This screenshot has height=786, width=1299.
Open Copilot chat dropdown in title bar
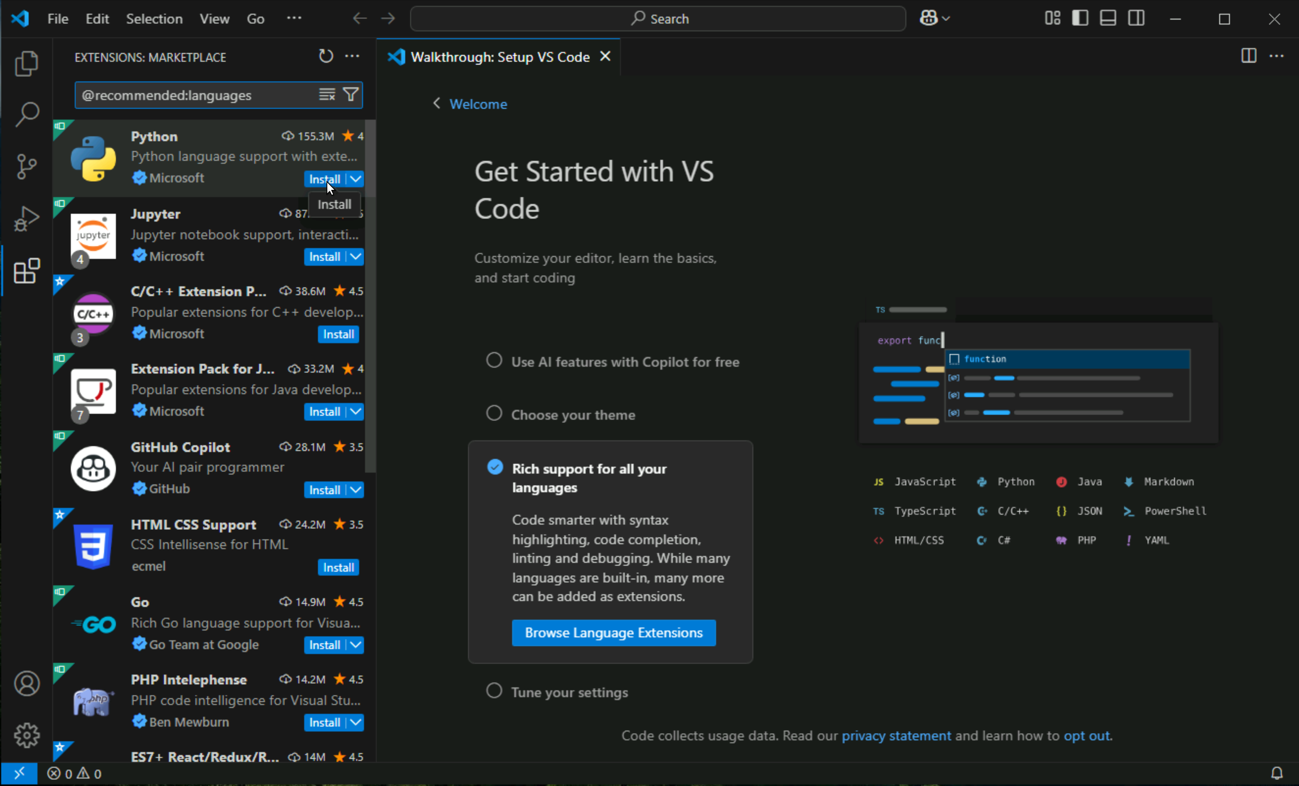pos(946,19)
